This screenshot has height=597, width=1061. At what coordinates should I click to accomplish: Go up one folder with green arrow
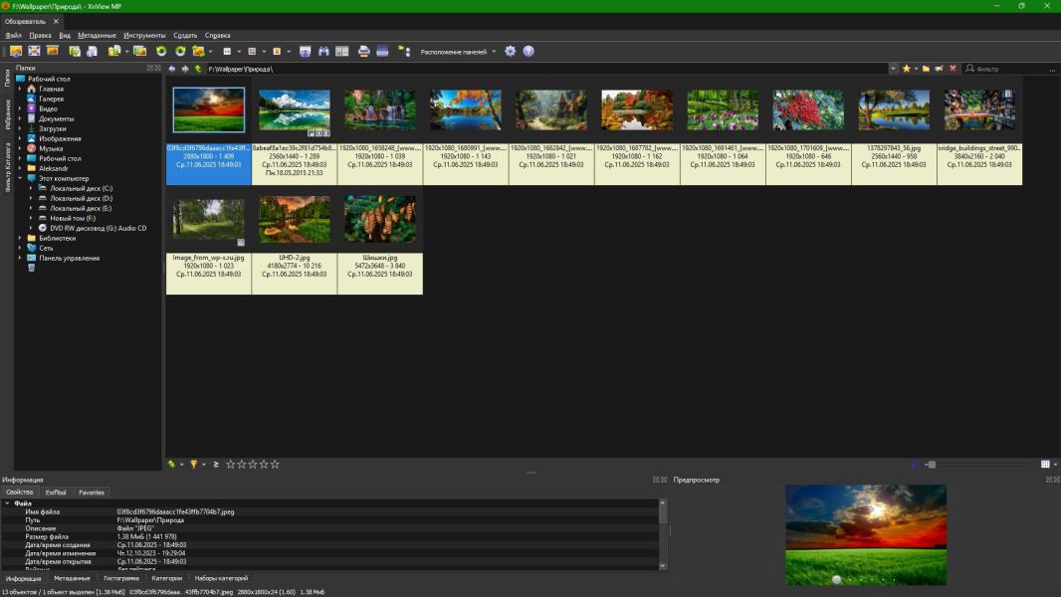(x=199, y=69)
